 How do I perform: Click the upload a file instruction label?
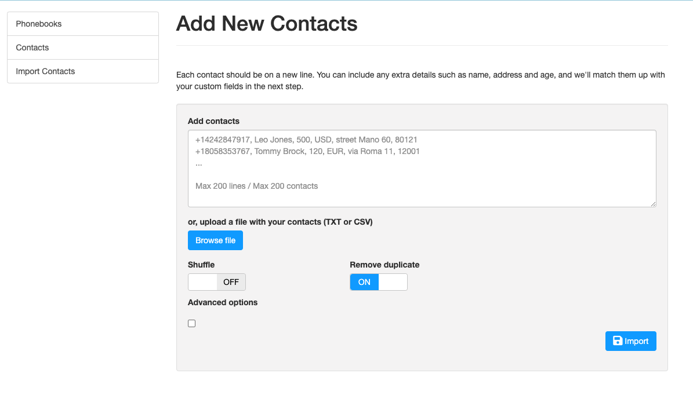280,222
